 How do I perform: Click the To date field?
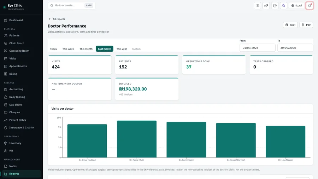295,48
